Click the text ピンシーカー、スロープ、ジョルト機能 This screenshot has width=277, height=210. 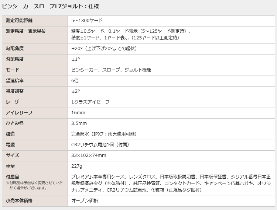pyautogui.click(x=111, y=70)
